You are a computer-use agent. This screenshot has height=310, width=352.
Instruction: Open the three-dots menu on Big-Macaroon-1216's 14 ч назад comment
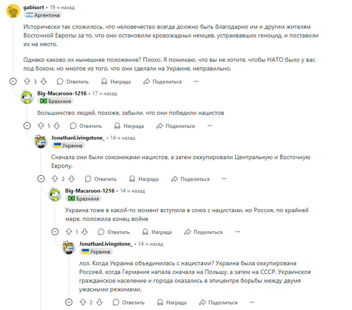point(237,232)
